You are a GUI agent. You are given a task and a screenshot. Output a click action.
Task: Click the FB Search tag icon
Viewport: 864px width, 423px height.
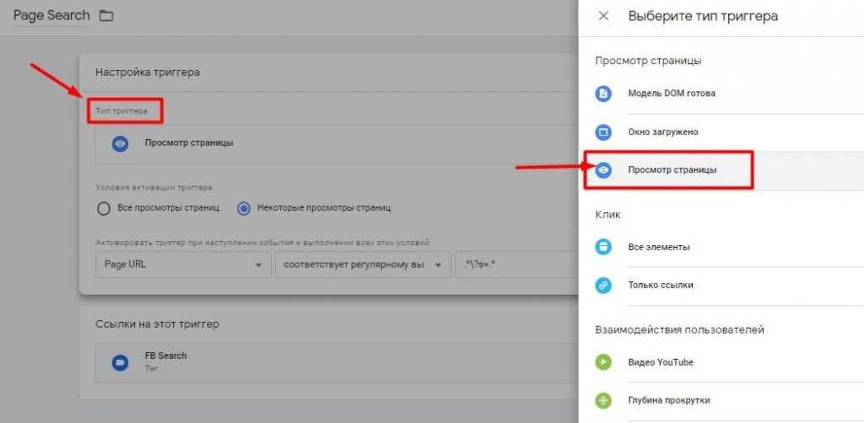(x=121, y=362)
